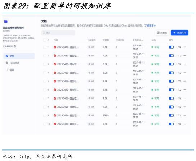Click the 30.8k character count cell

click(x=106, y=115)
